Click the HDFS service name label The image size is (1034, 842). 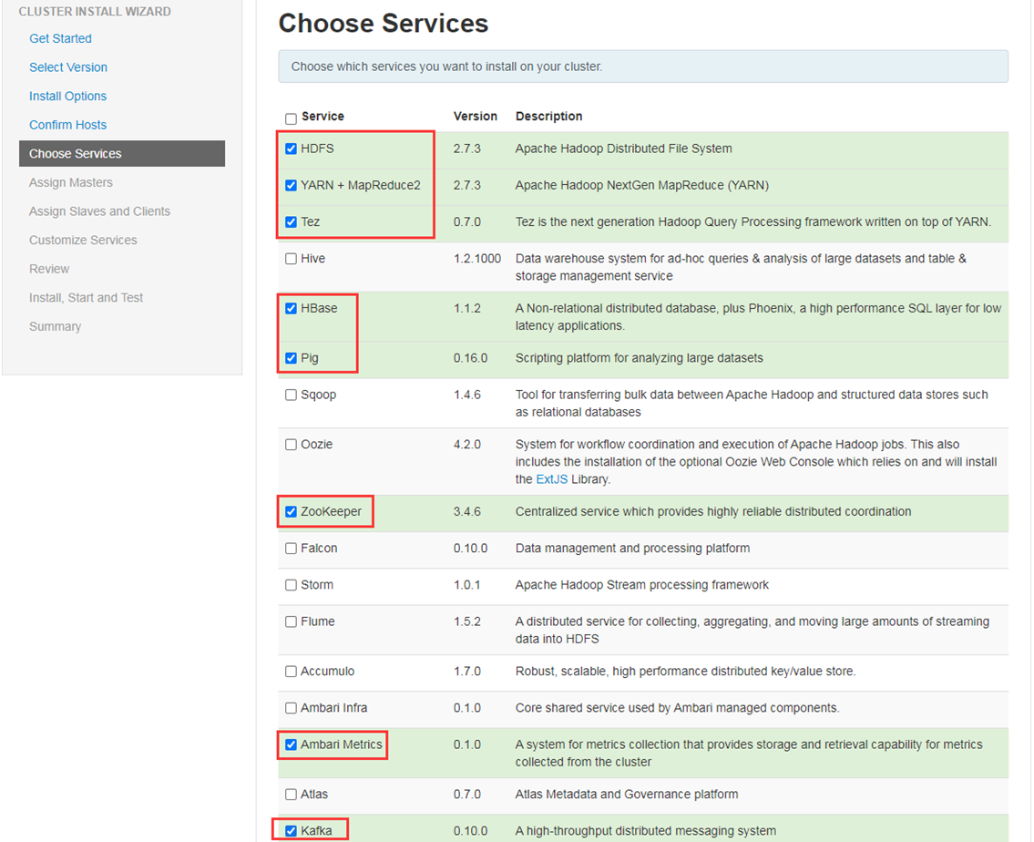coord(317,149)
